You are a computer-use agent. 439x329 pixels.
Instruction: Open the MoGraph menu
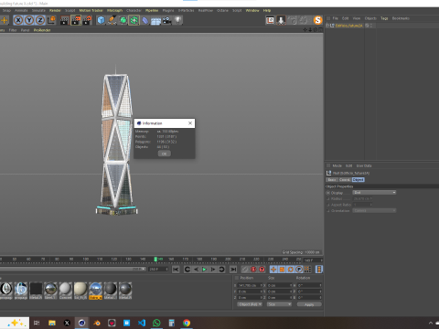[x=114, y=10]
